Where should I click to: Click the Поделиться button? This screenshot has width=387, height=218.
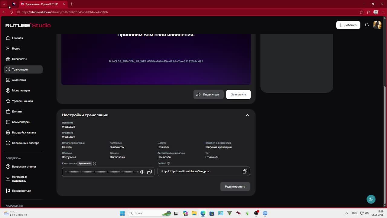(x=208, y=94)
